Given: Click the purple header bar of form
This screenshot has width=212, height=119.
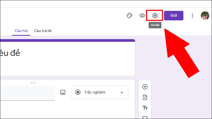Looking at the screenshot, I should [x=68, y=40].
